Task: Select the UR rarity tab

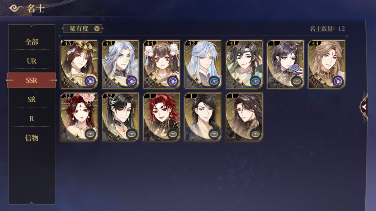Action: click(x=32, y=61)
